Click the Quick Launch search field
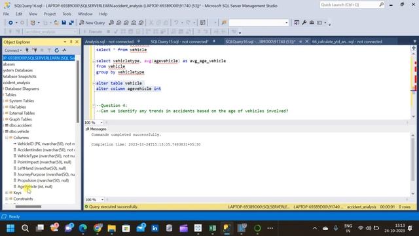419x236 pixels. coord(352,5)
